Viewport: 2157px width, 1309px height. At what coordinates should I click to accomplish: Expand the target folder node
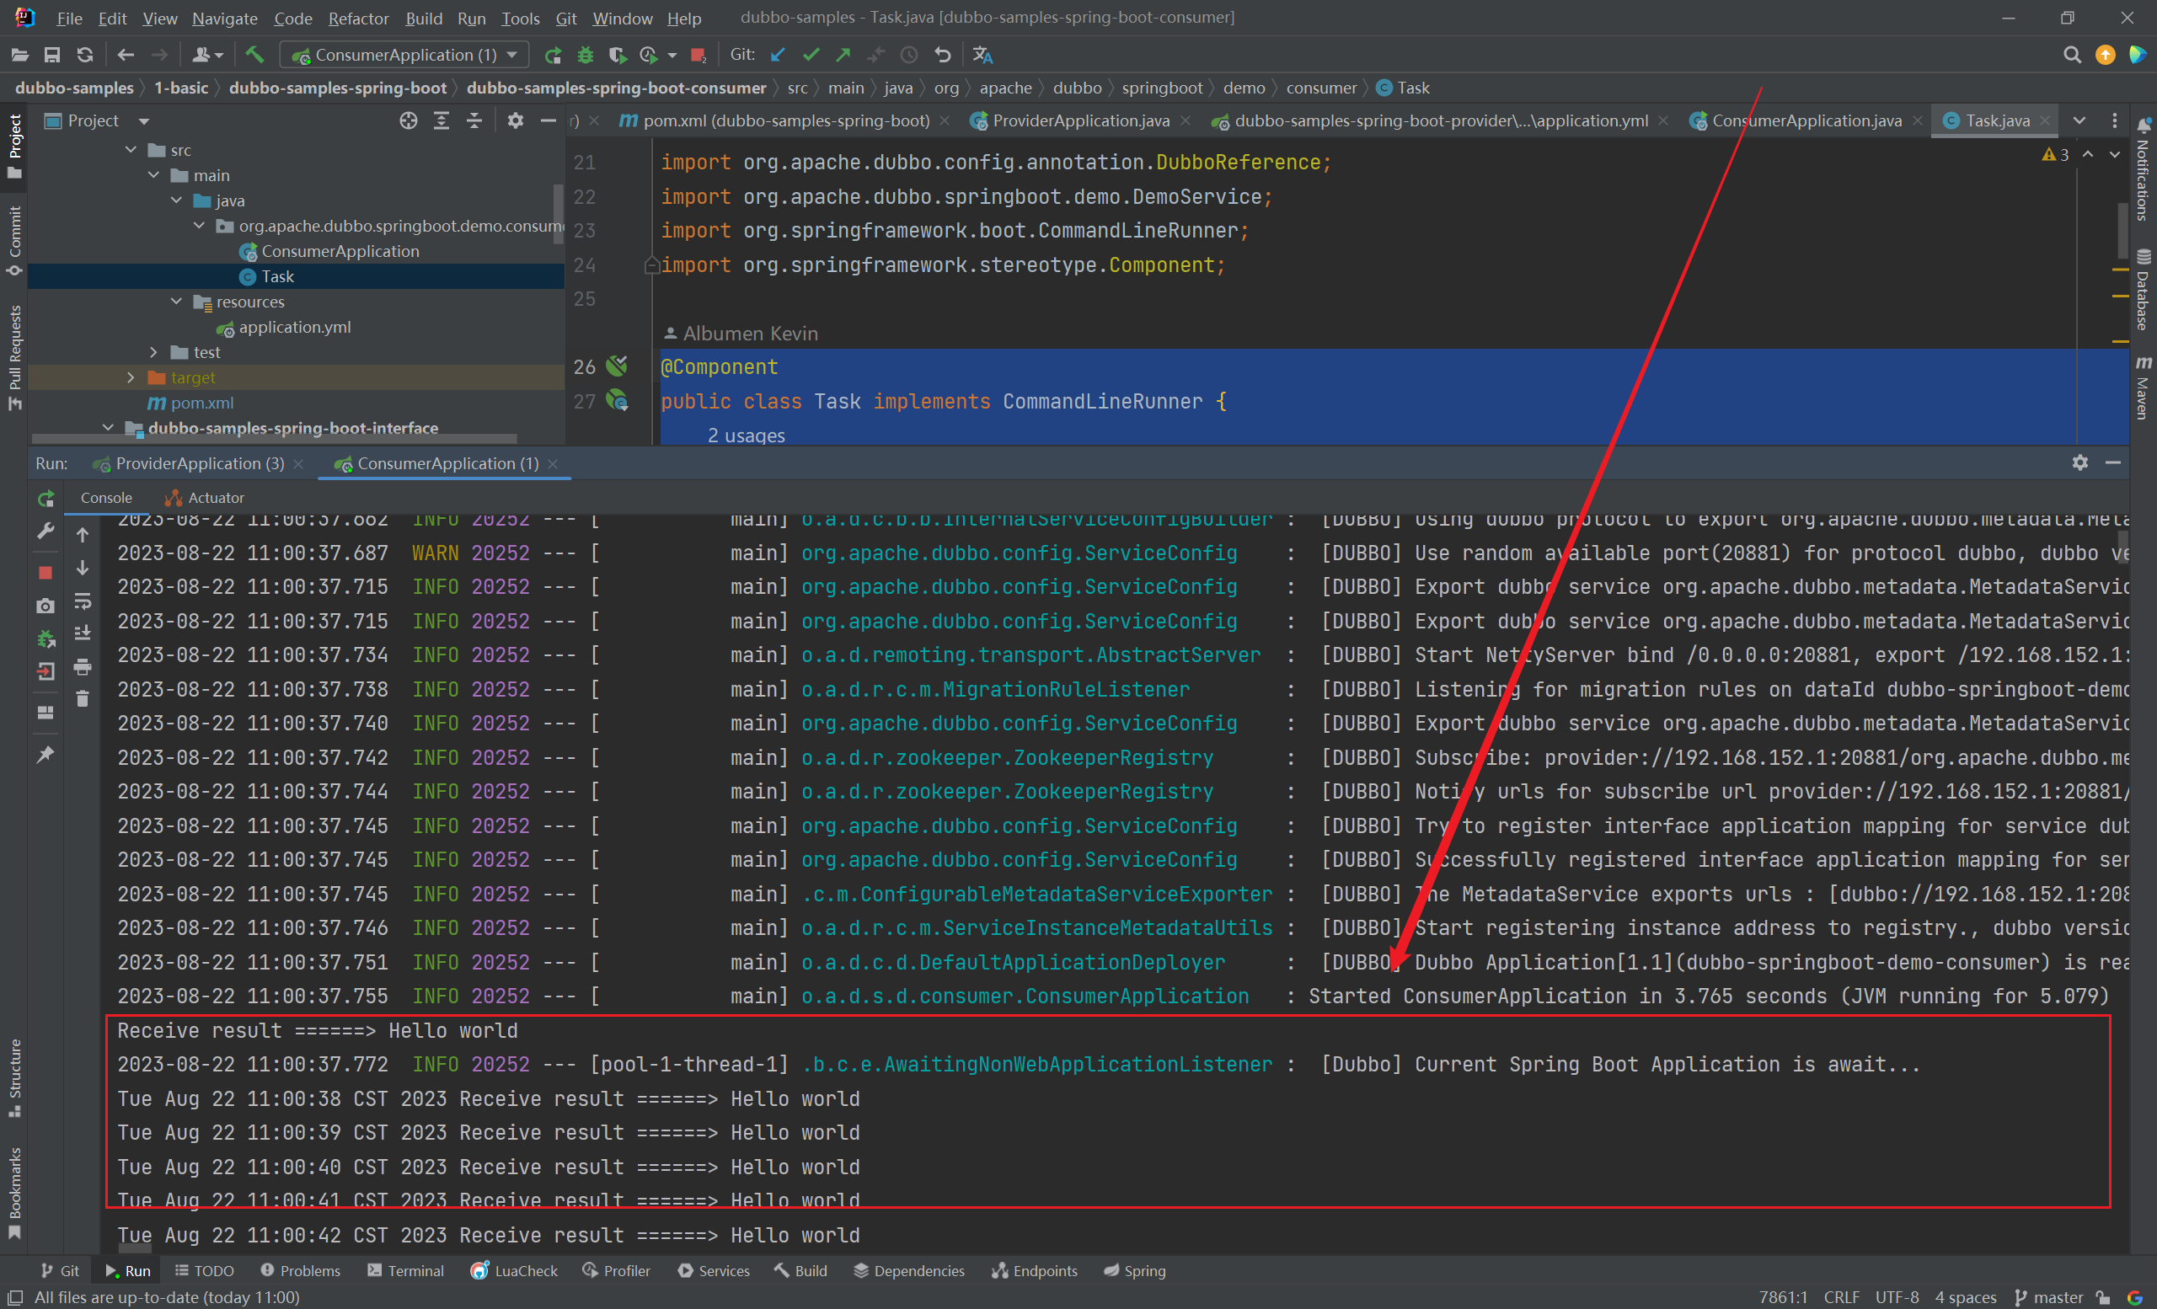click(131, 377)
